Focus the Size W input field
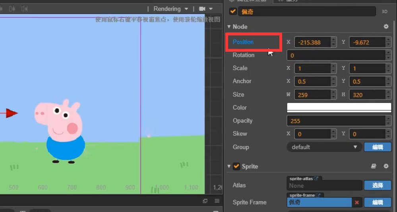Viewport: 397px width, 212px height. 312,95
